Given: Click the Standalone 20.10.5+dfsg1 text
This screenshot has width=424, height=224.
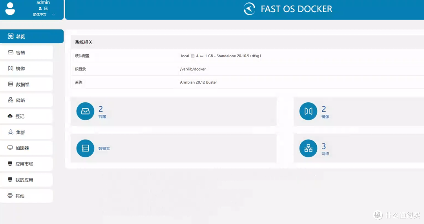Looking at the screenshot, I should tap(239, 56).
